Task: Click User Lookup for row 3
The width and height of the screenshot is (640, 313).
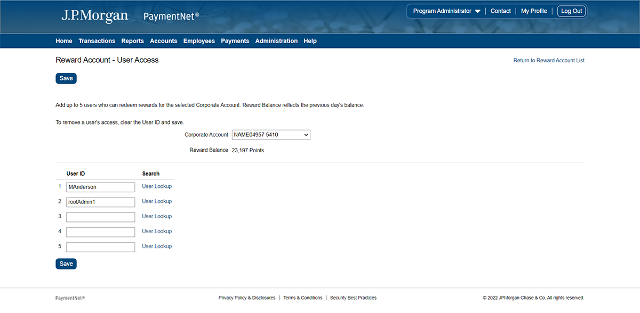Action: [157, 216]
